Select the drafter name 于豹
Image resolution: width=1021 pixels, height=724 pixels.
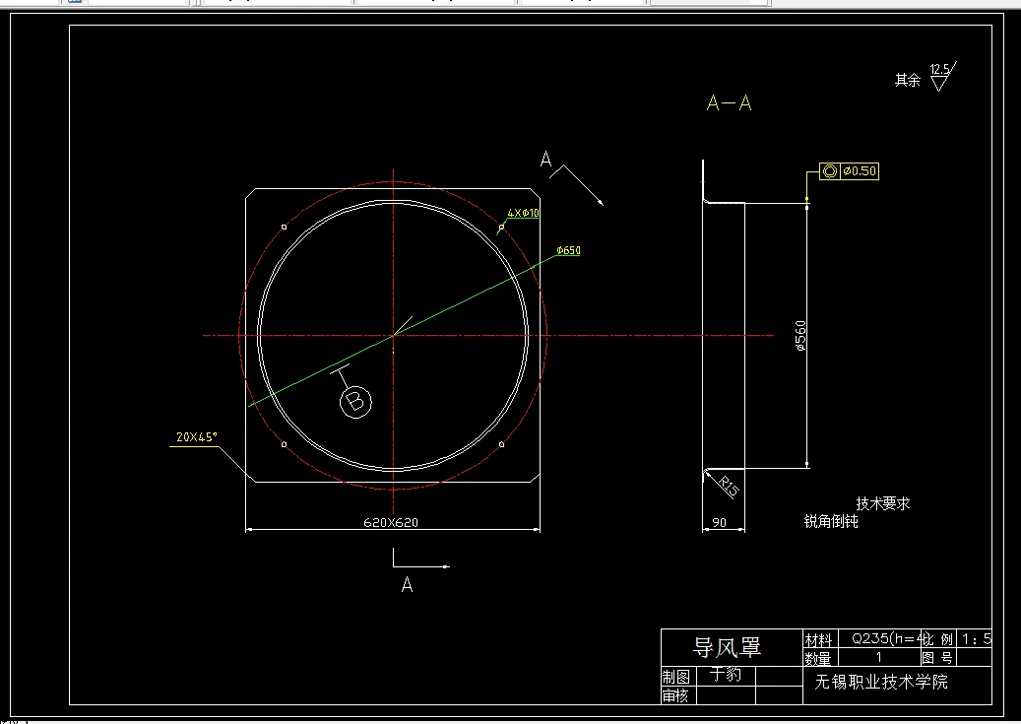point(726,675)
